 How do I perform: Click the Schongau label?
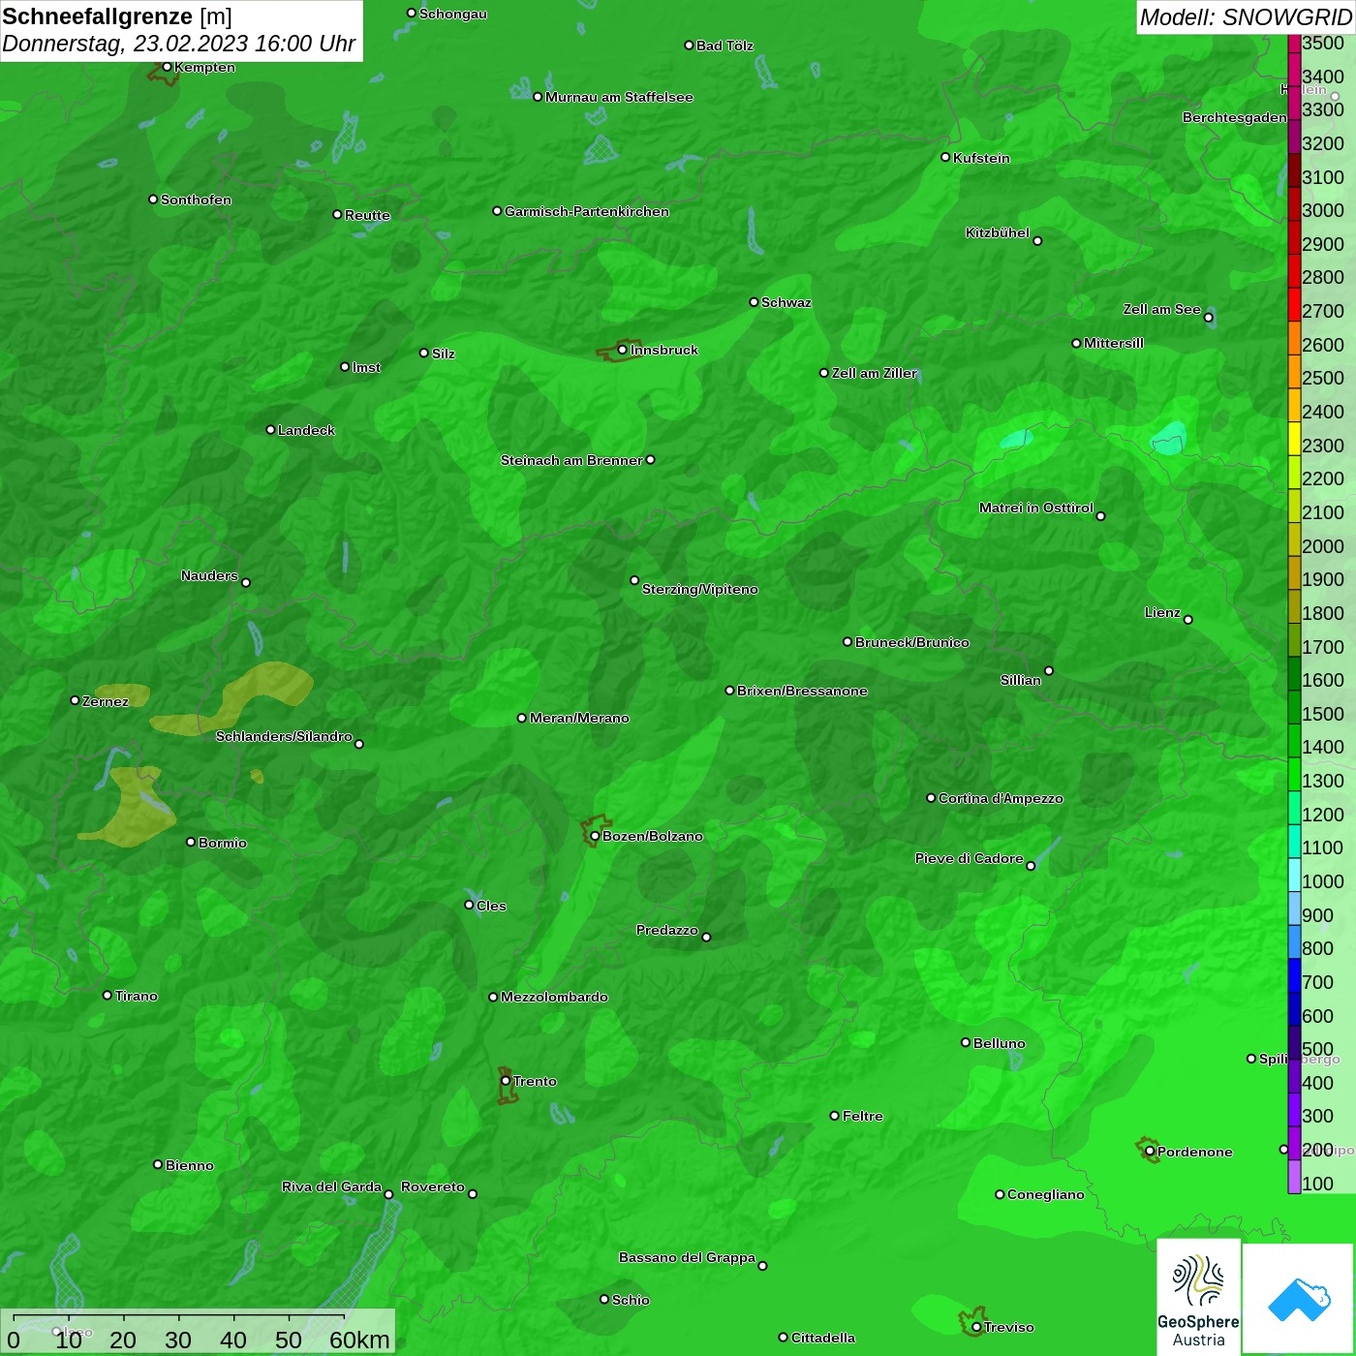point(453,14)
